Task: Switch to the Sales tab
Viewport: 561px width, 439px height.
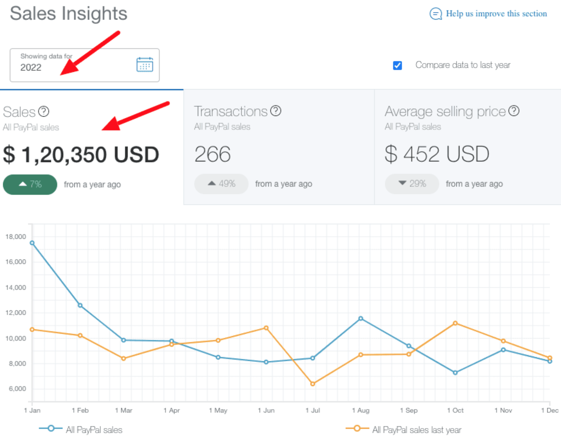Action: pyautogui.click(x=91, y=147)
